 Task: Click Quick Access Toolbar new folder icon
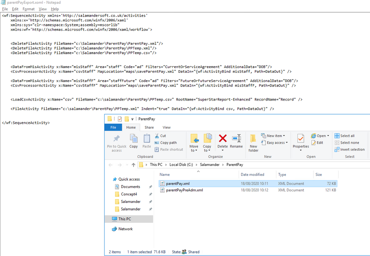(127, 119)
